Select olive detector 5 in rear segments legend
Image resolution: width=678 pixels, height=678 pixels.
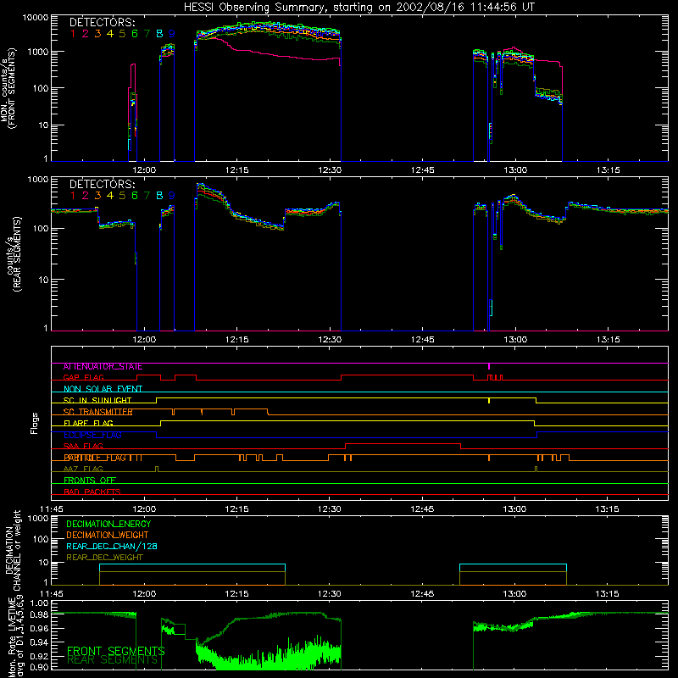(x=122, y=196)
